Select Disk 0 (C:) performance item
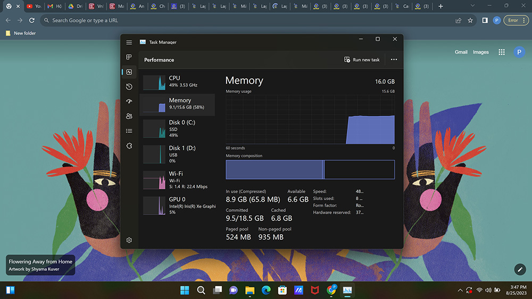This screenshot has width=532, height=299. tap(177, 129)
